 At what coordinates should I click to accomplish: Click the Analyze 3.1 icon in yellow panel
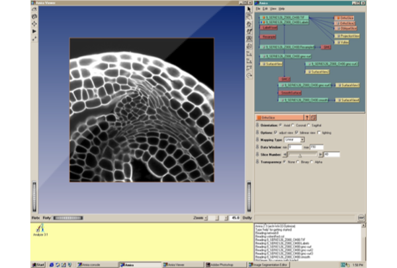40,228
